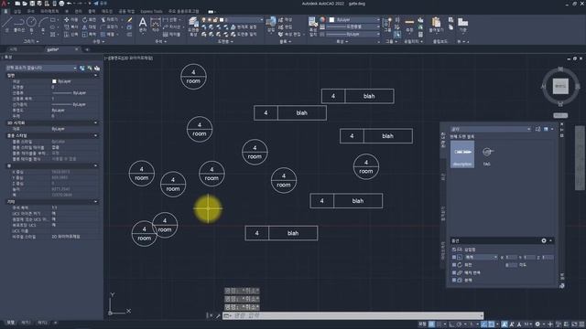Click the Save icon in quick access toolbar

32,4
